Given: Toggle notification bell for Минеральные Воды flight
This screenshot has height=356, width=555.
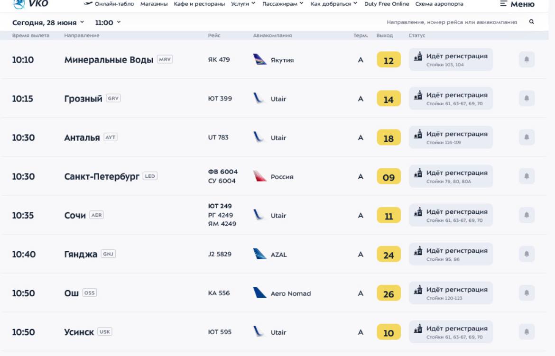Looking at the screenshot, I should tap(527, 60).
